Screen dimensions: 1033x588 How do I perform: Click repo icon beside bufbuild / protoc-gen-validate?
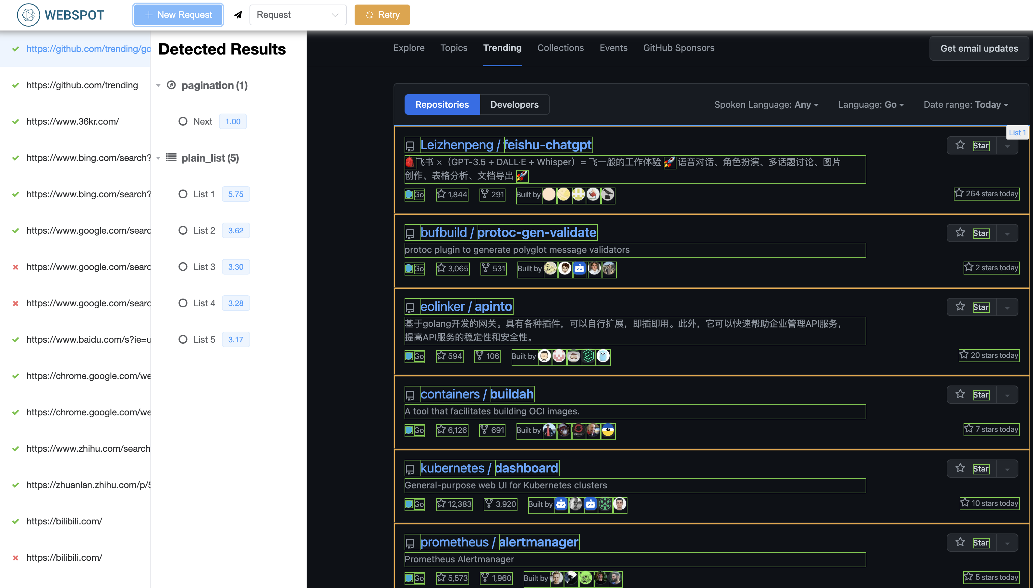click(410, 233)
